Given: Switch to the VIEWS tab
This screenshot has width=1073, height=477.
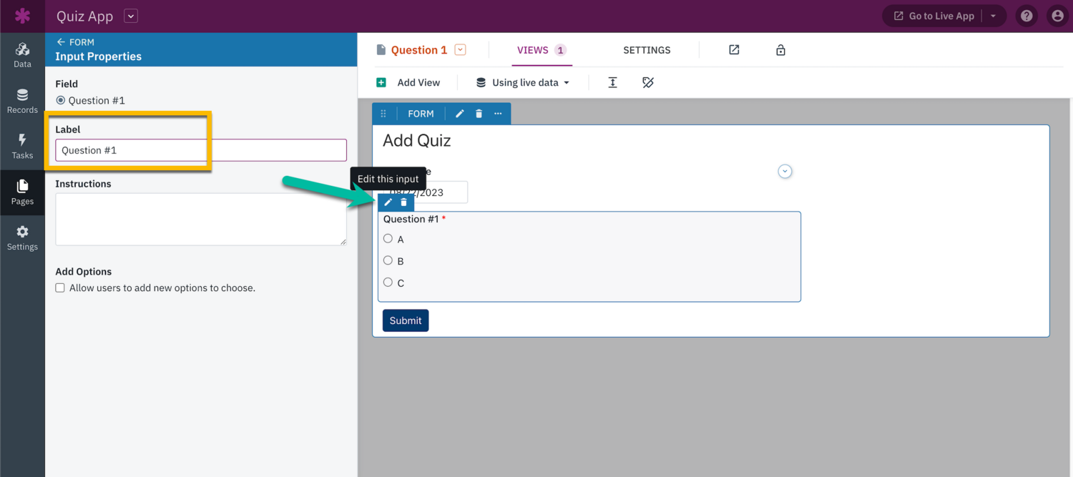Looking at the screenshot, I should point(542,50).
